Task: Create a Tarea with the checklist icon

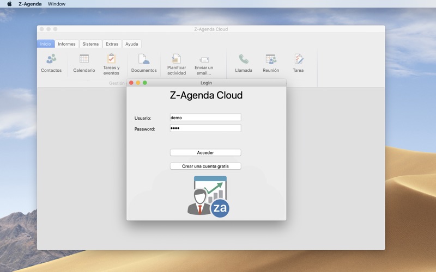Action: 298,59
